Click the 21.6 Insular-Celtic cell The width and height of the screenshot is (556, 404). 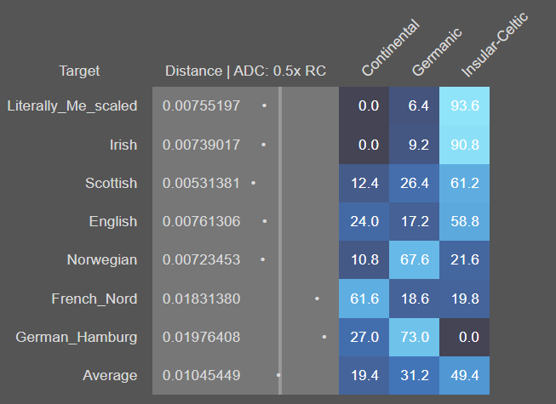pos(465,259)
